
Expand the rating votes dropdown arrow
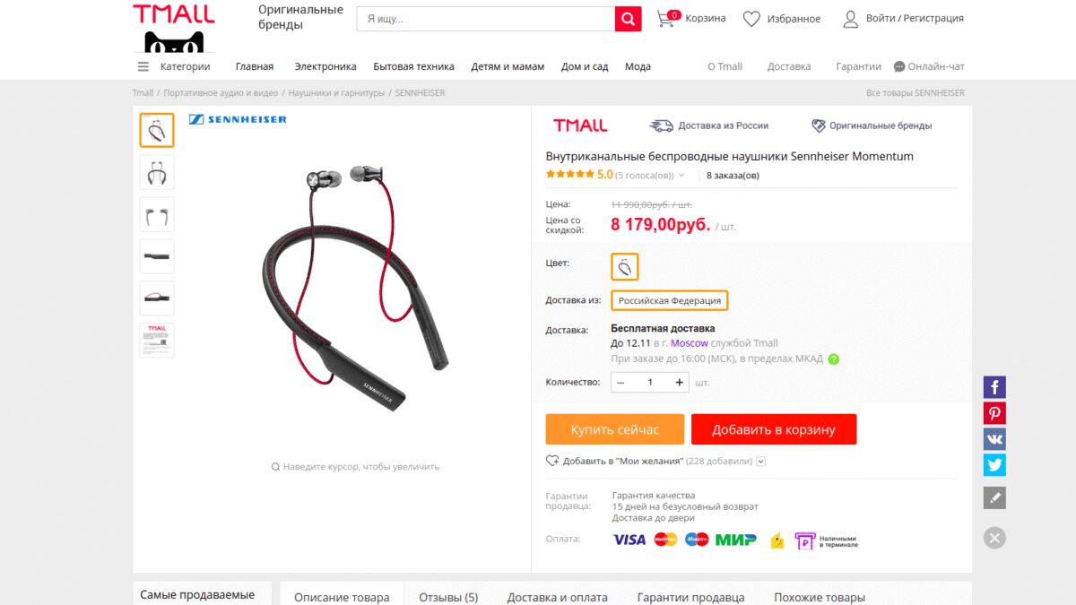point(681,176)
